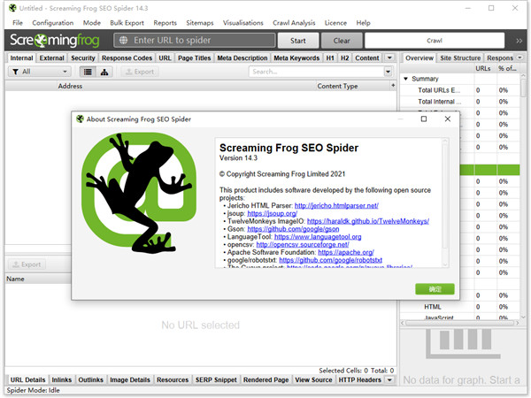The width and height of the screenshot is (531, 398).
Task: Open the Bulk Export menu
Action: (127, 23)
